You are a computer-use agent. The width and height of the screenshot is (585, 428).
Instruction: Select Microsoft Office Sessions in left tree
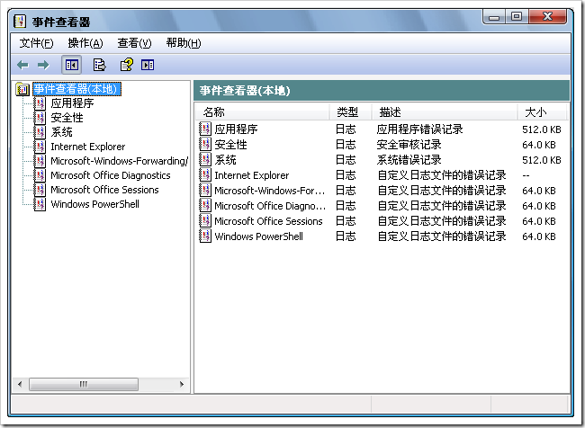pyautogui.click(x=104, y=190)
